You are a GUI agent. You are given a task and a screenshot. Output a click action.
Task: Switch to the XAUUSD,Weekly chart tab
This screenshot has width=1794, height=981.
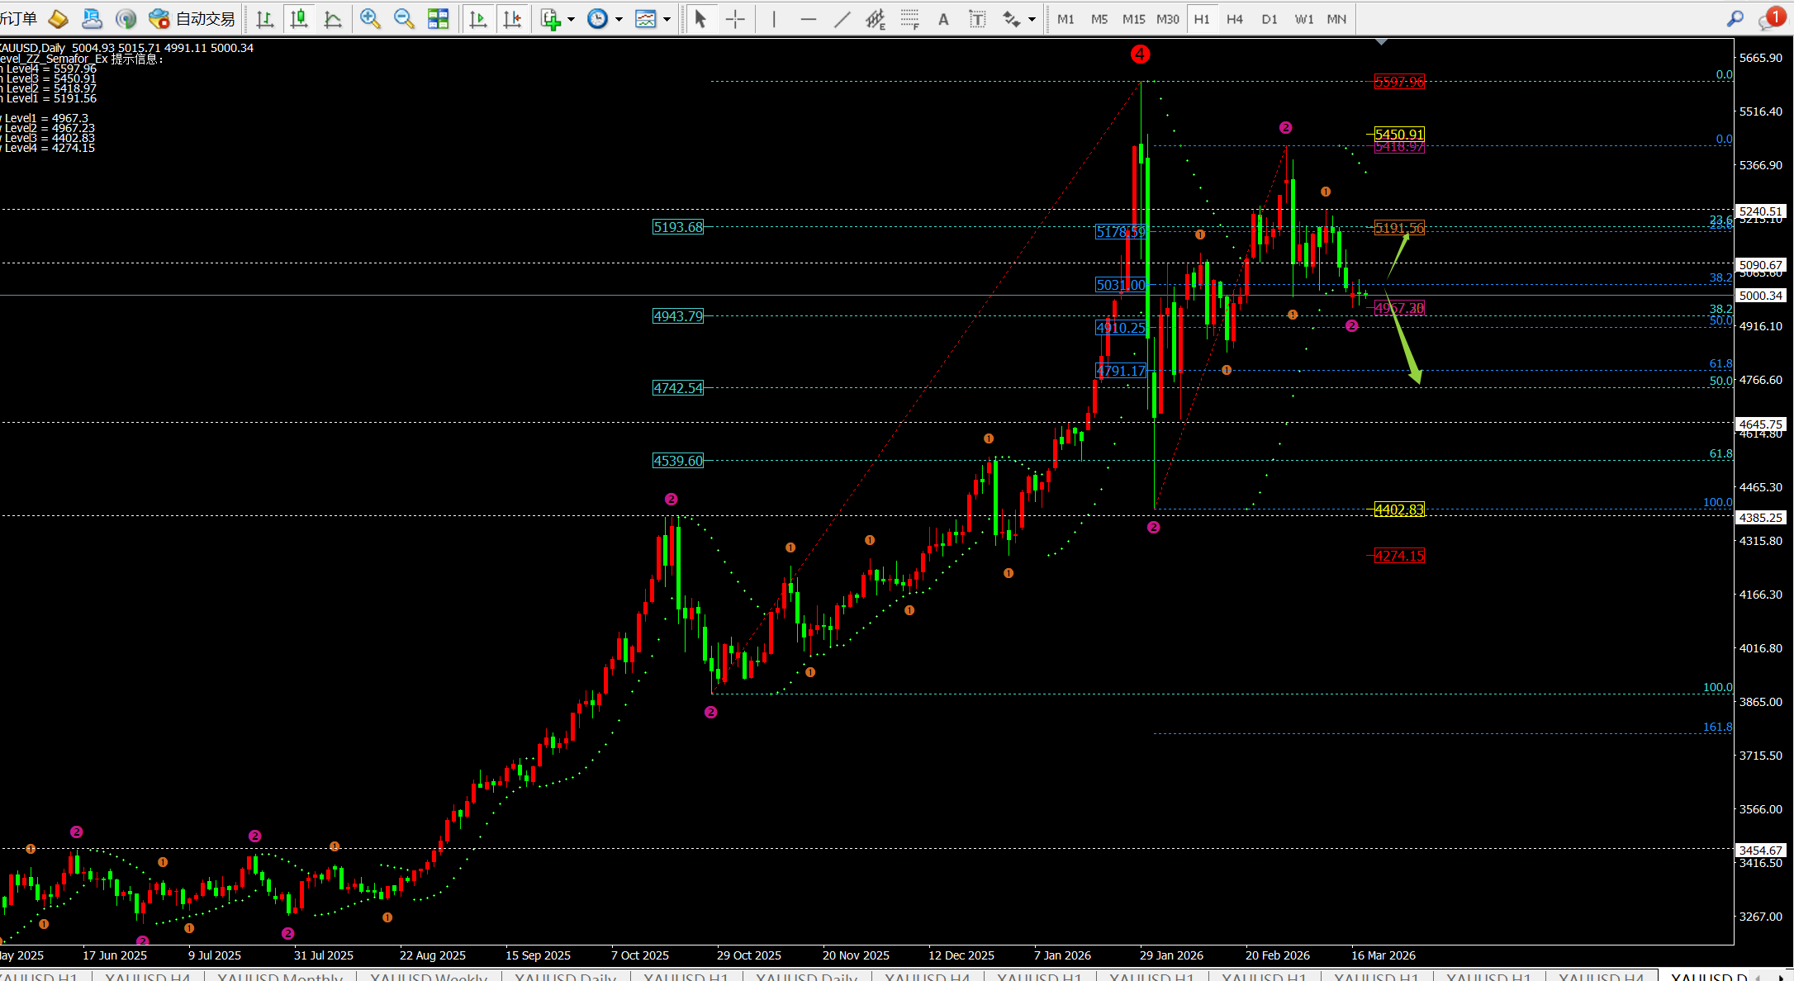coord(428,976)
